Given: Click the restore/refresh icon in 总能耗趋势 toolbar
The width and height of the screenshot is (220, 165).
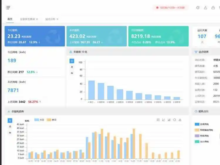Looking at the screenshot, I should pos(175,120).
